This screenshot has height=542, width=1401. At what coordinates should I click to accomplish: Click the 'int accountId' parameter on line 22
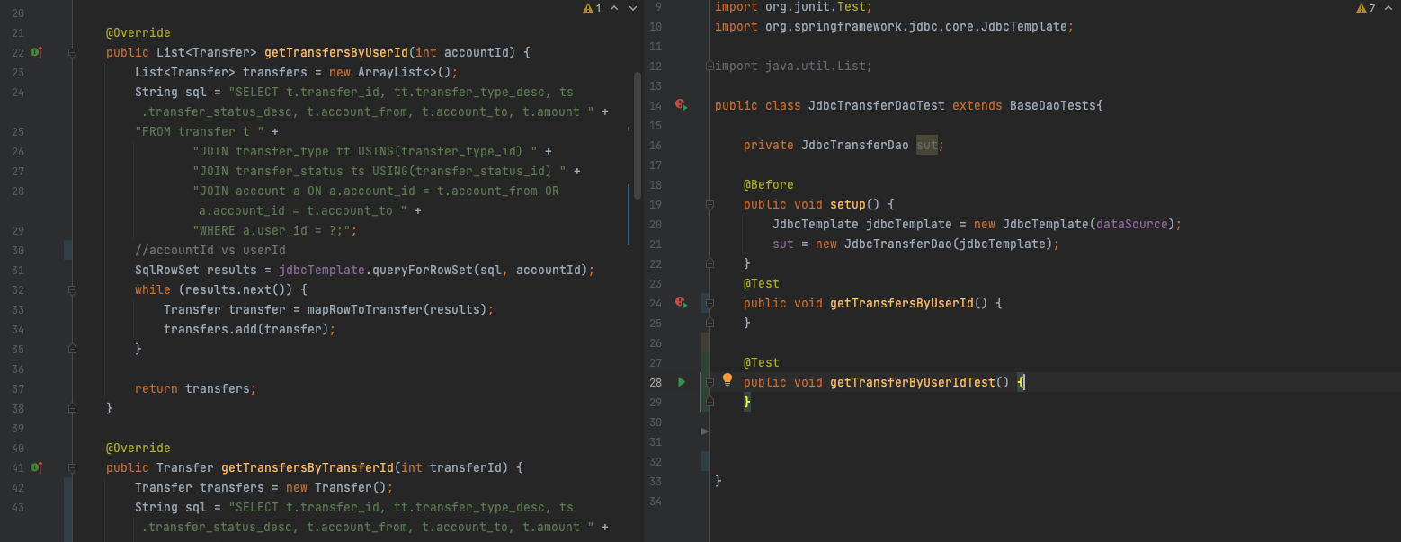(x=466, y=52)
